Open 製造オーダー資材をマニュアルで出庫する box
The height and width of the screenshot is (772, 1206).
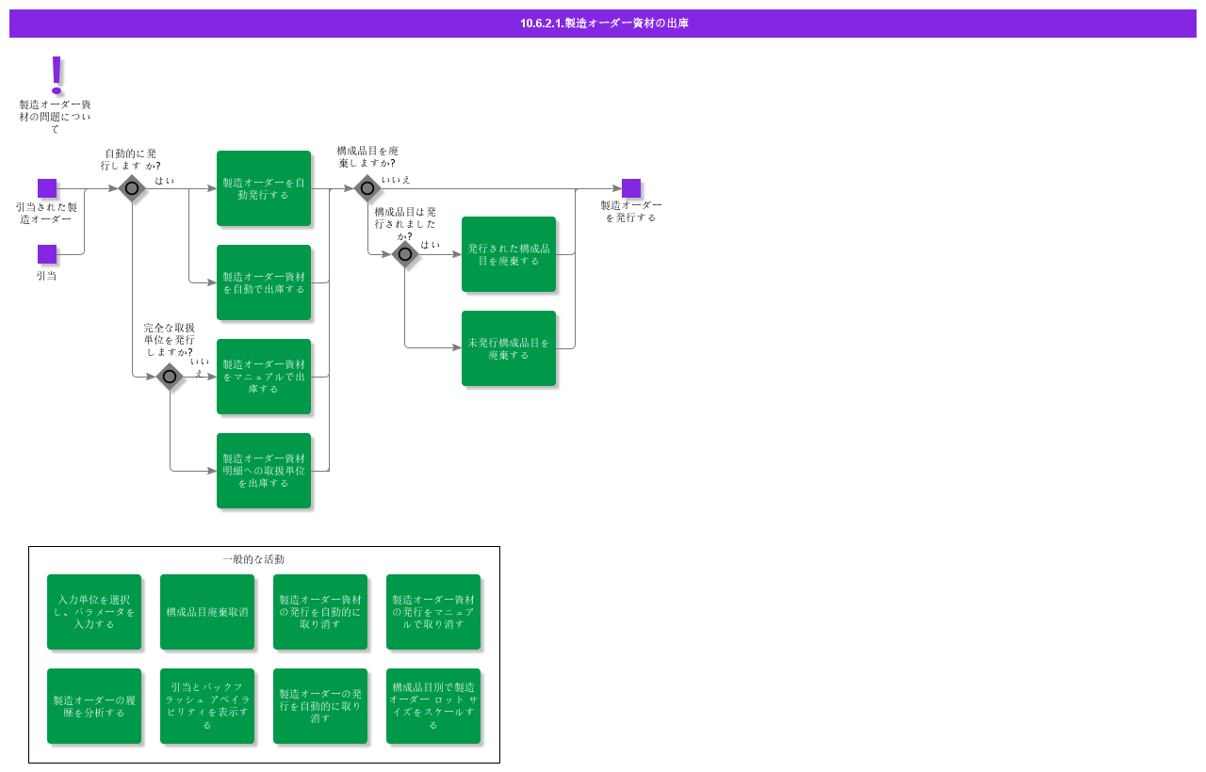[x=264, y=377]
